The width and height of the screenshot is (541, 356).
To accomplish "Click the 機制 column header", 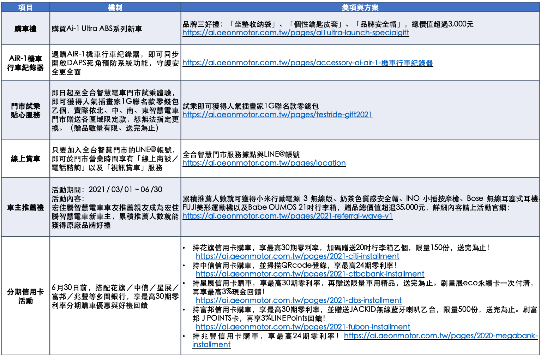I will coord(115,7).
